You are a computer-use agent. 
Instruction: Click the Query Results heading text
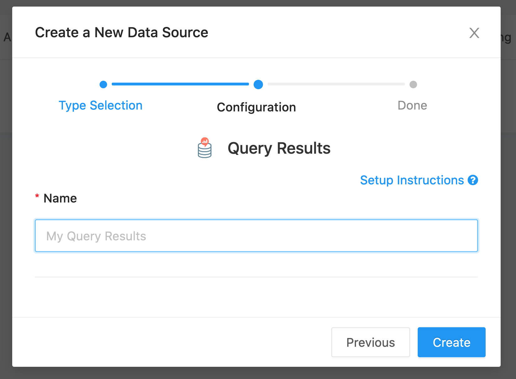279,148
